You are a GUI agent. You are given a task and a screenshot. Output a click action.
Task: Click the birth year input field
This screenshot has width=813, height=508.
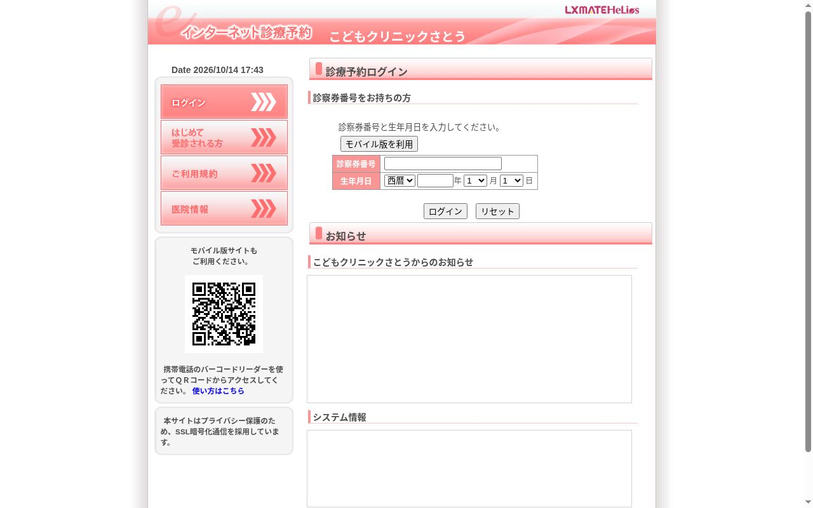pos(435,181)
